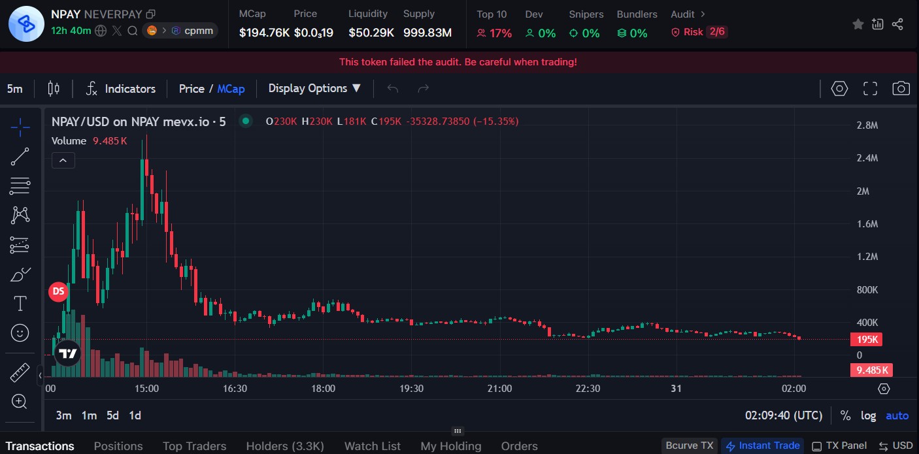Image resolution: width=919 pixels, height=454 pixels.
Task: Switch to the Transactions tab
Action: 40,446
